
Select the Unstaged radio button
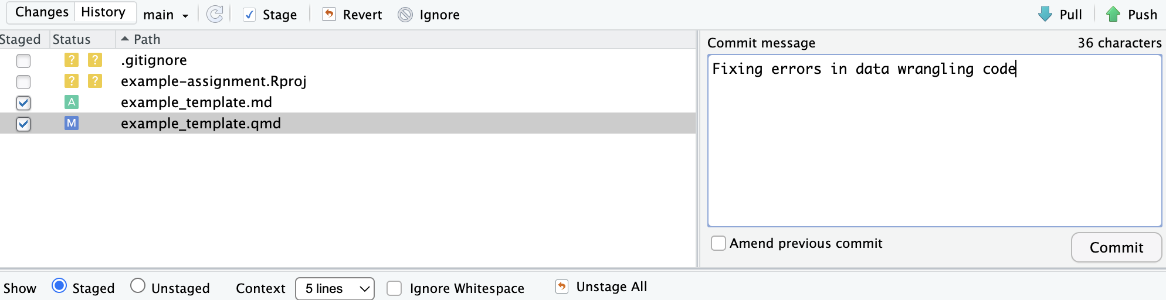pyautogui.click(x=138, y=286)
